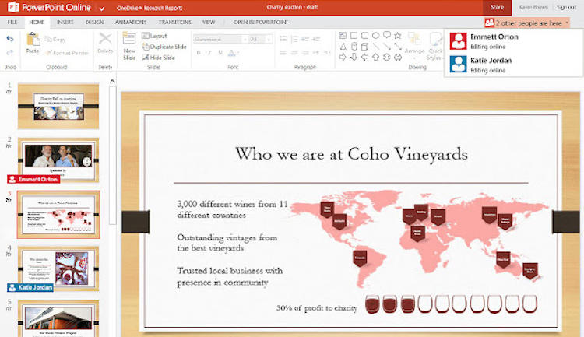Click the Sign out link
The image size is (584, 337).
coord(566,7)
